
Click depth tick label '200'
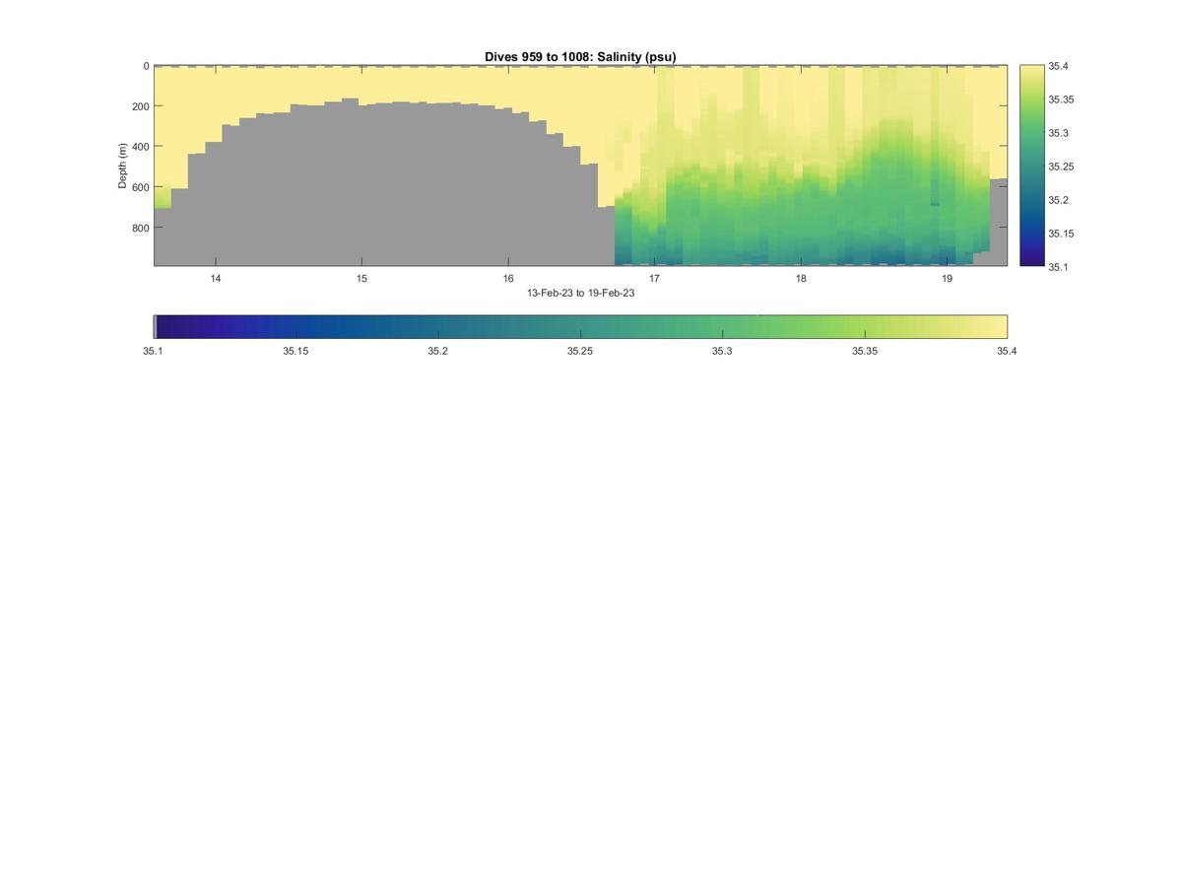[140, 106]
